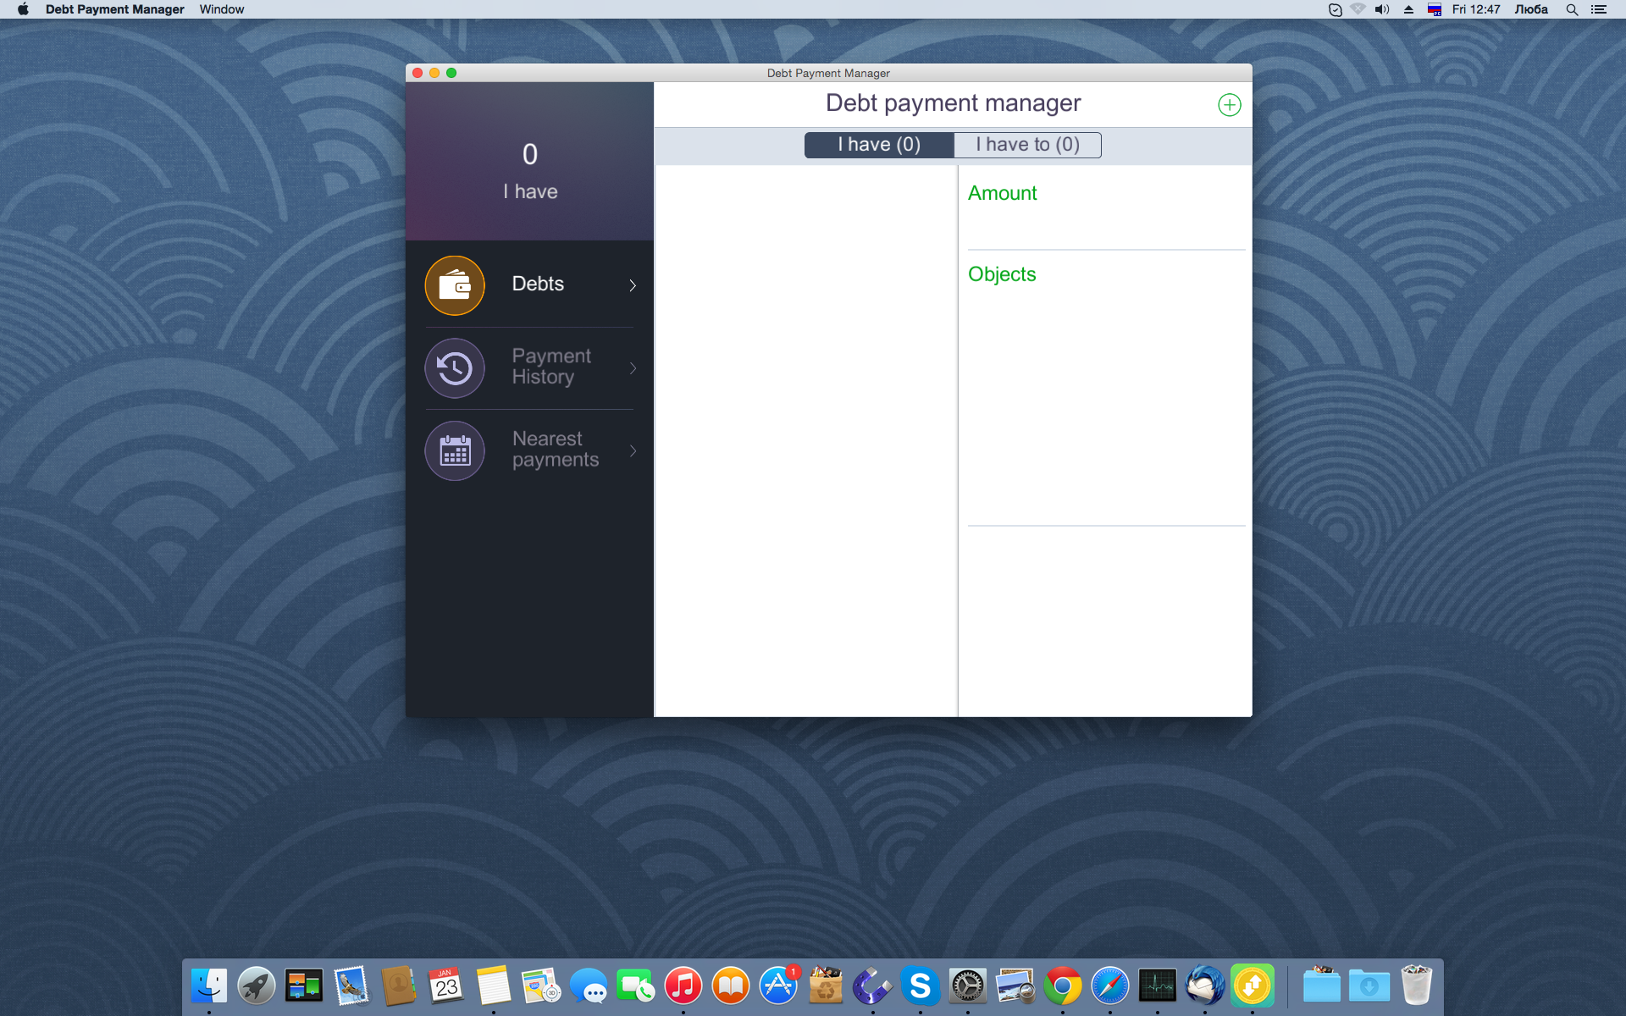This screenshot has width=1626, height=1016.
Task: Open Skype from the dock
Action: point(920,986)
